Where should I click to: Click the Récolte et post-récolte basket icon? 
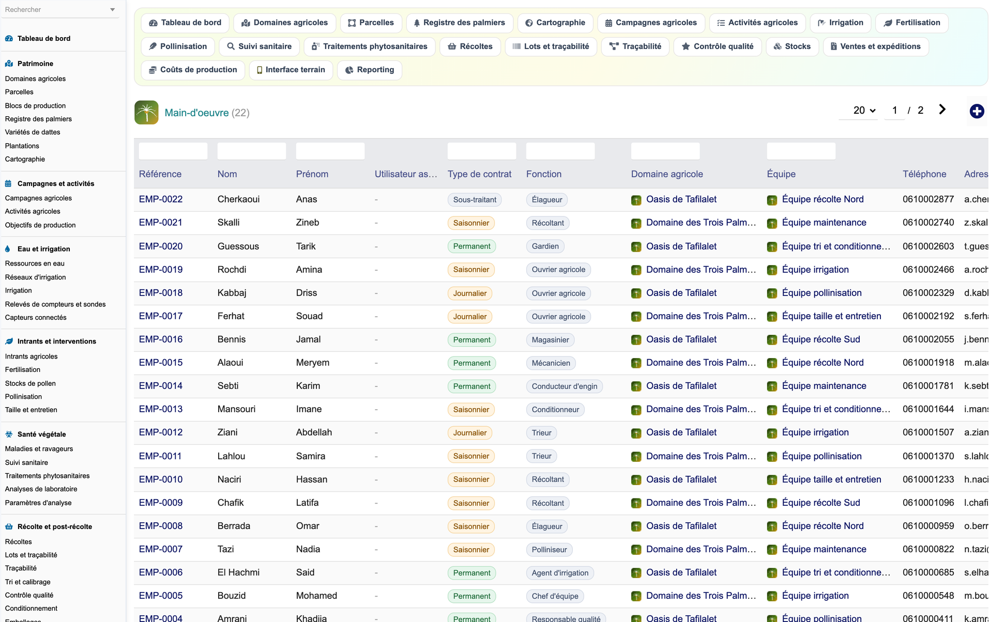pos(9,526)
